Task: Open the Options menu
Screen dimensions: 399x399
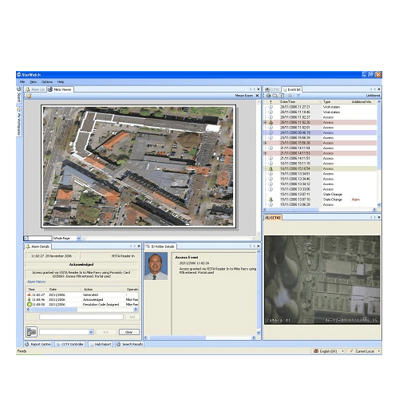Action: point(47,82)
